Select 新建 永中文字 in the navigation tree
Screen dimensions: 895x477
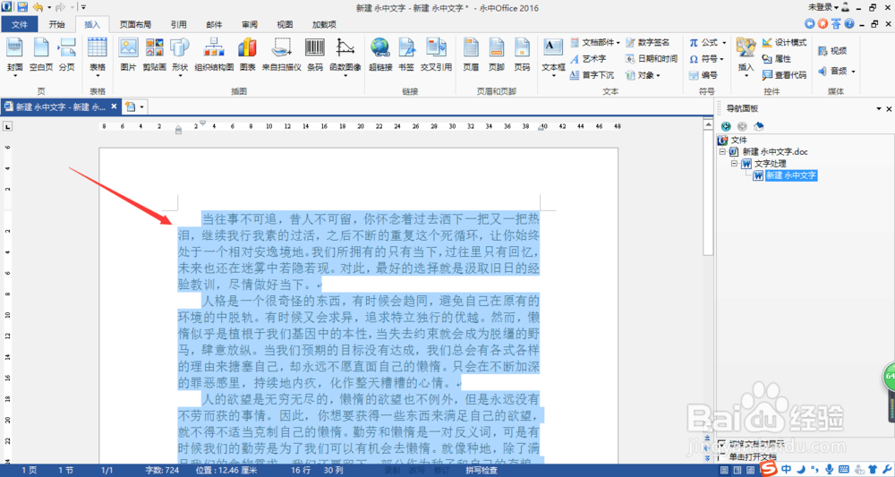click(791, 175)
